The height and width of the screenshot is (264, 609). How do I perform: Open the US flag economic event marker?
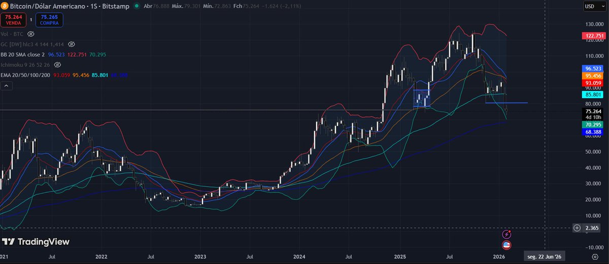(x=506, y=245)
